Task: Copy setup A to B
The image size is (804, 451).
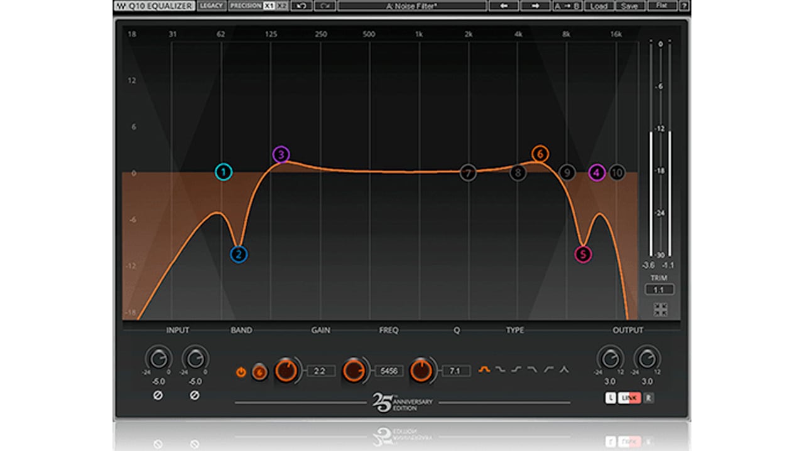Action: coord(567,6)
